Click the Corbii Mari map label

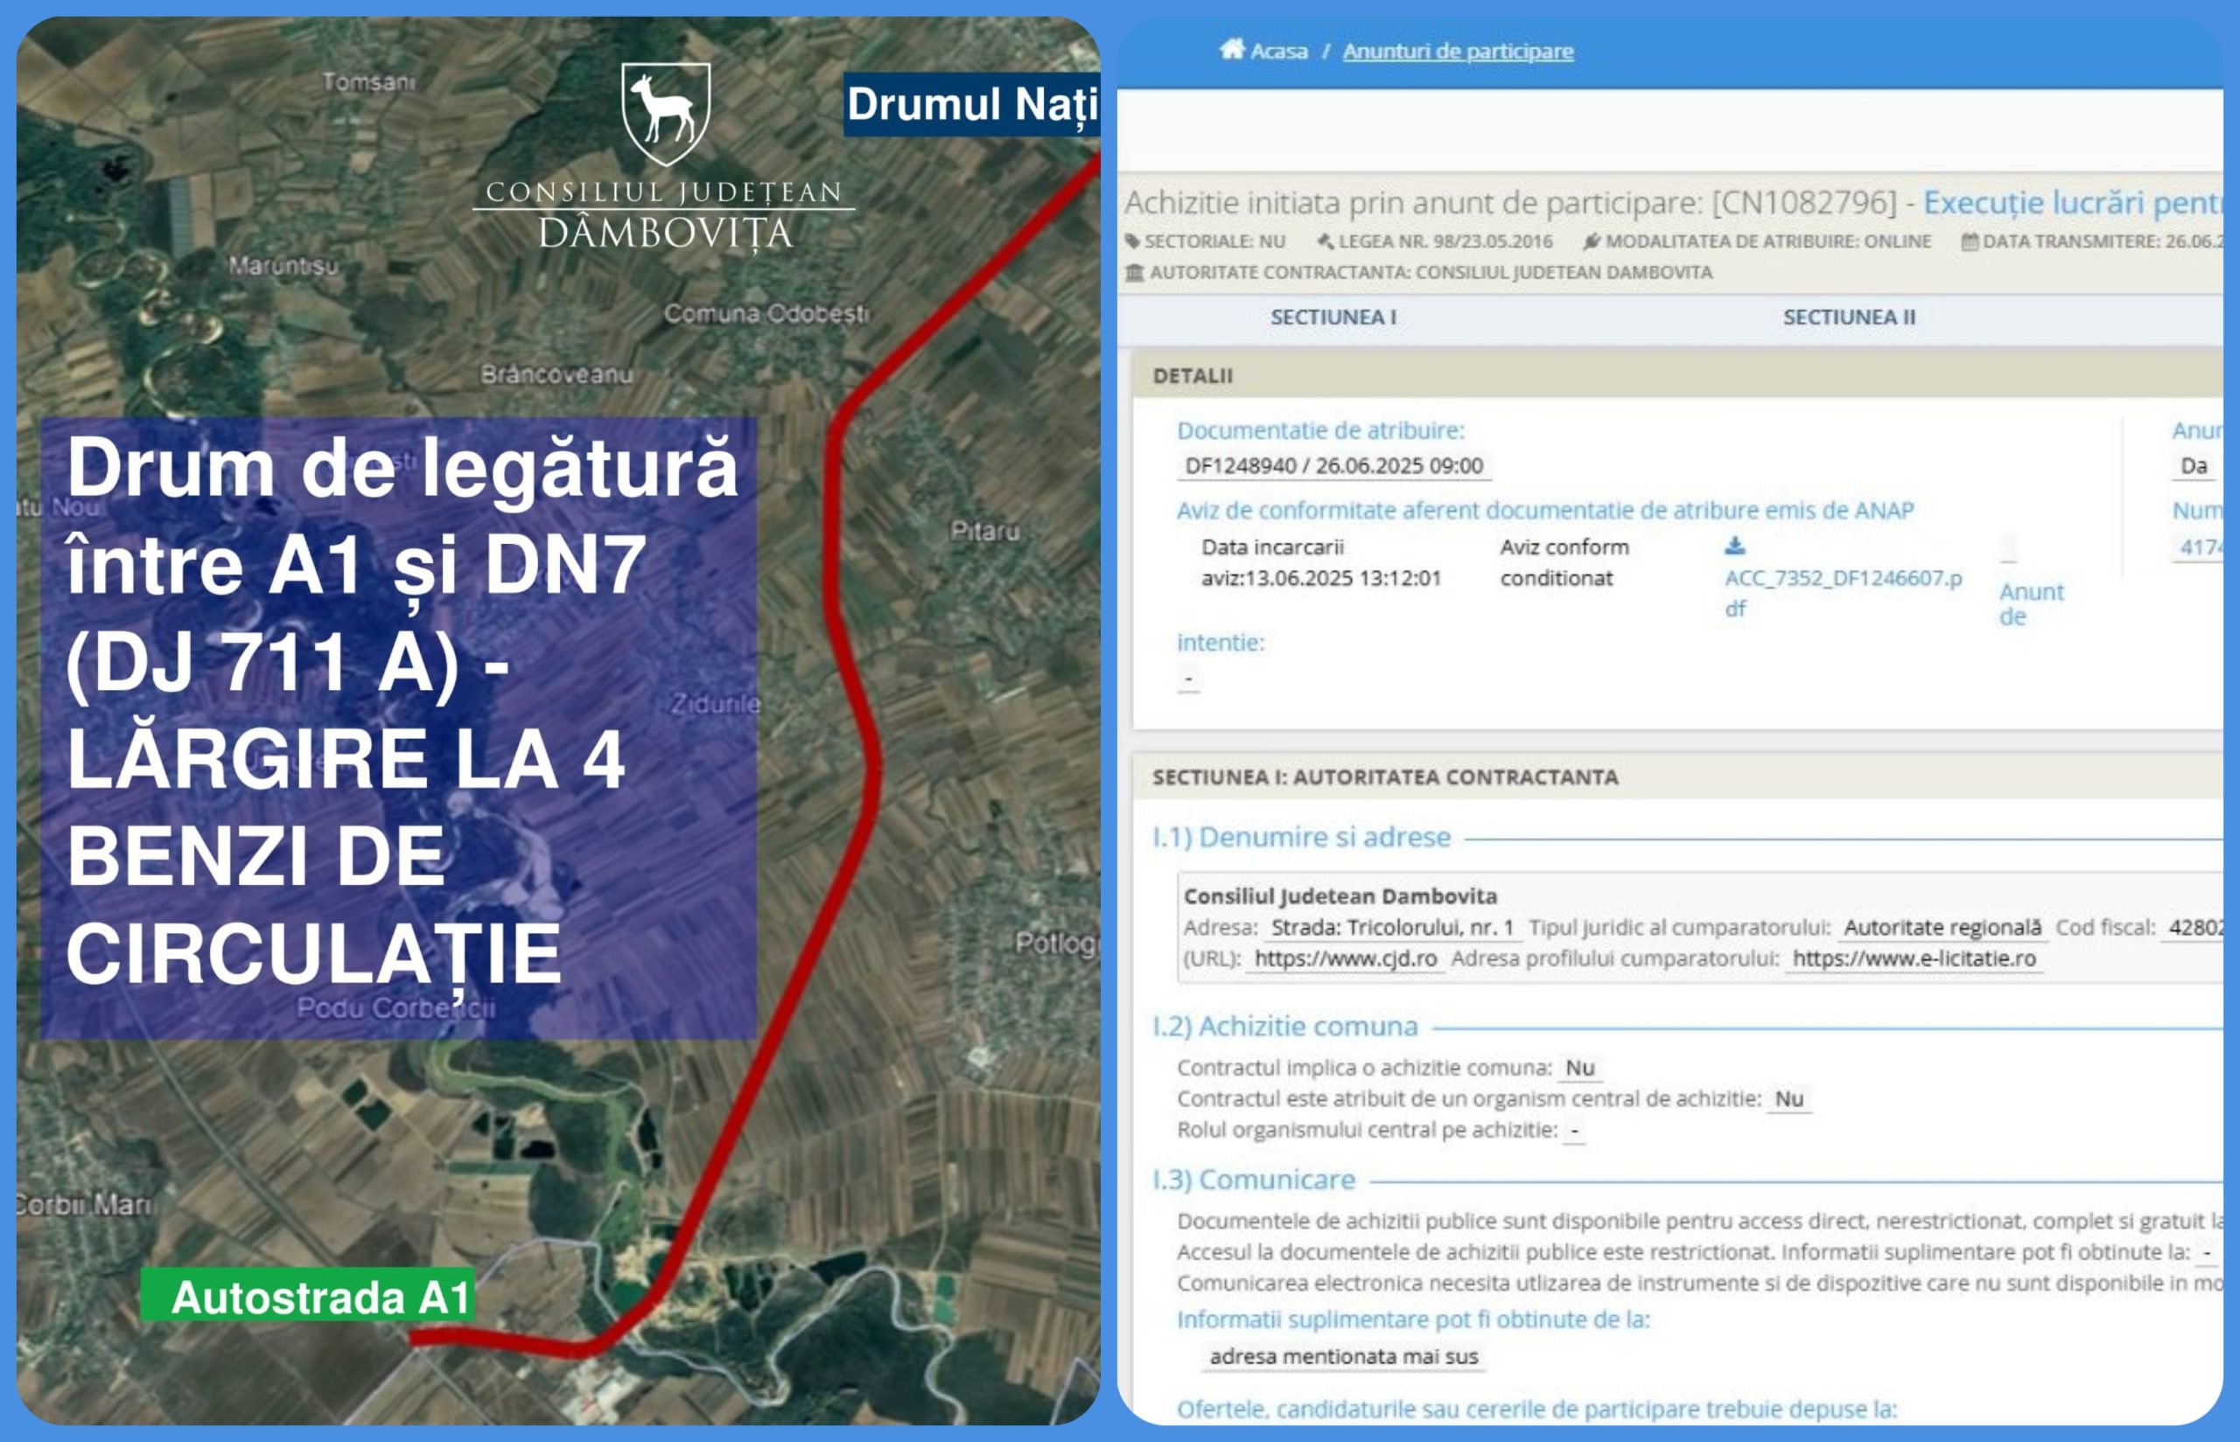pos(83,1204)
